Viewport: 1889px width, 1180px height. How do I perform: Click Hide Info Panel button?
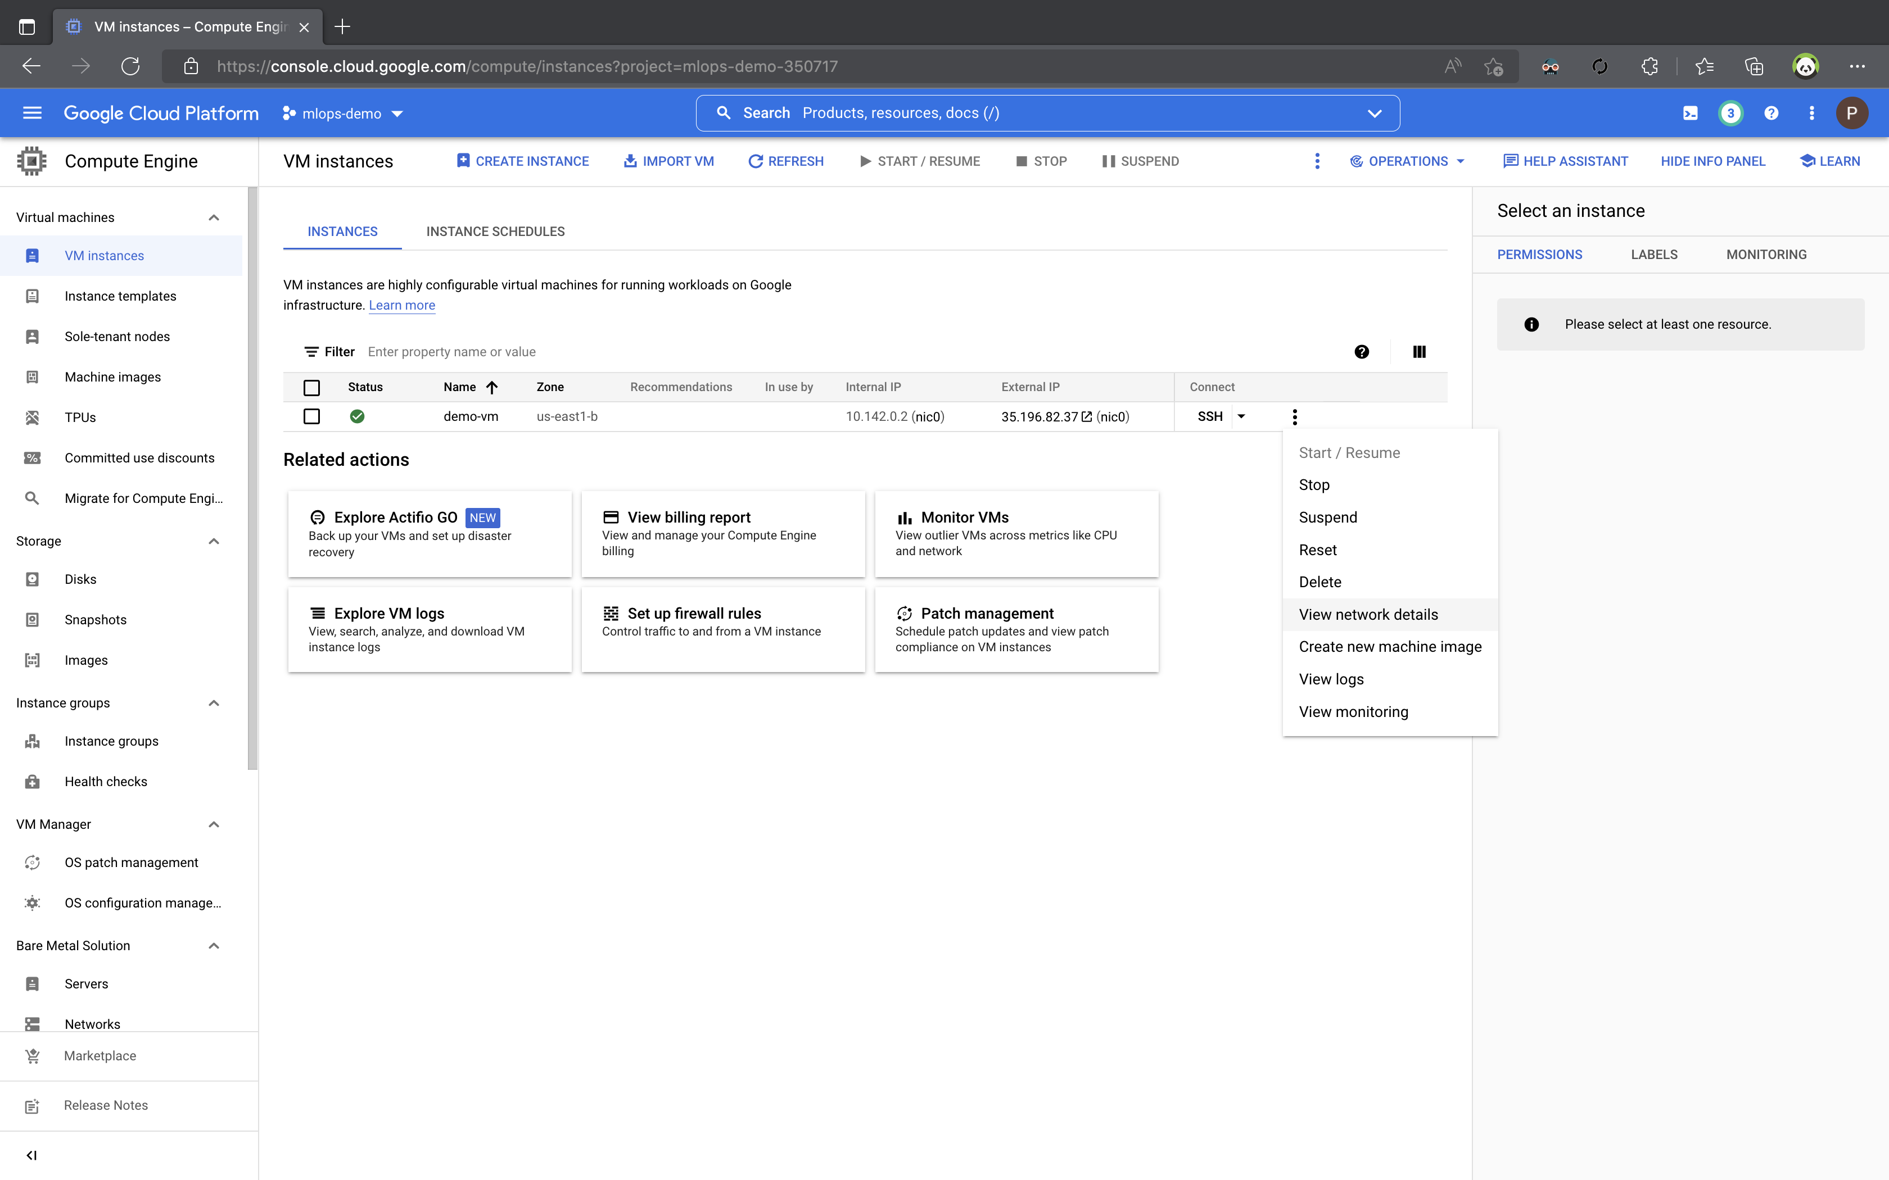coord(1712,161)
